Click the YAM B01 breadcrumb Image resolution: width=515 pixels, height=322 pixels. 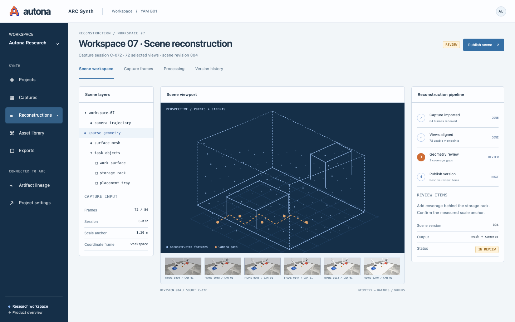(149, 11)
